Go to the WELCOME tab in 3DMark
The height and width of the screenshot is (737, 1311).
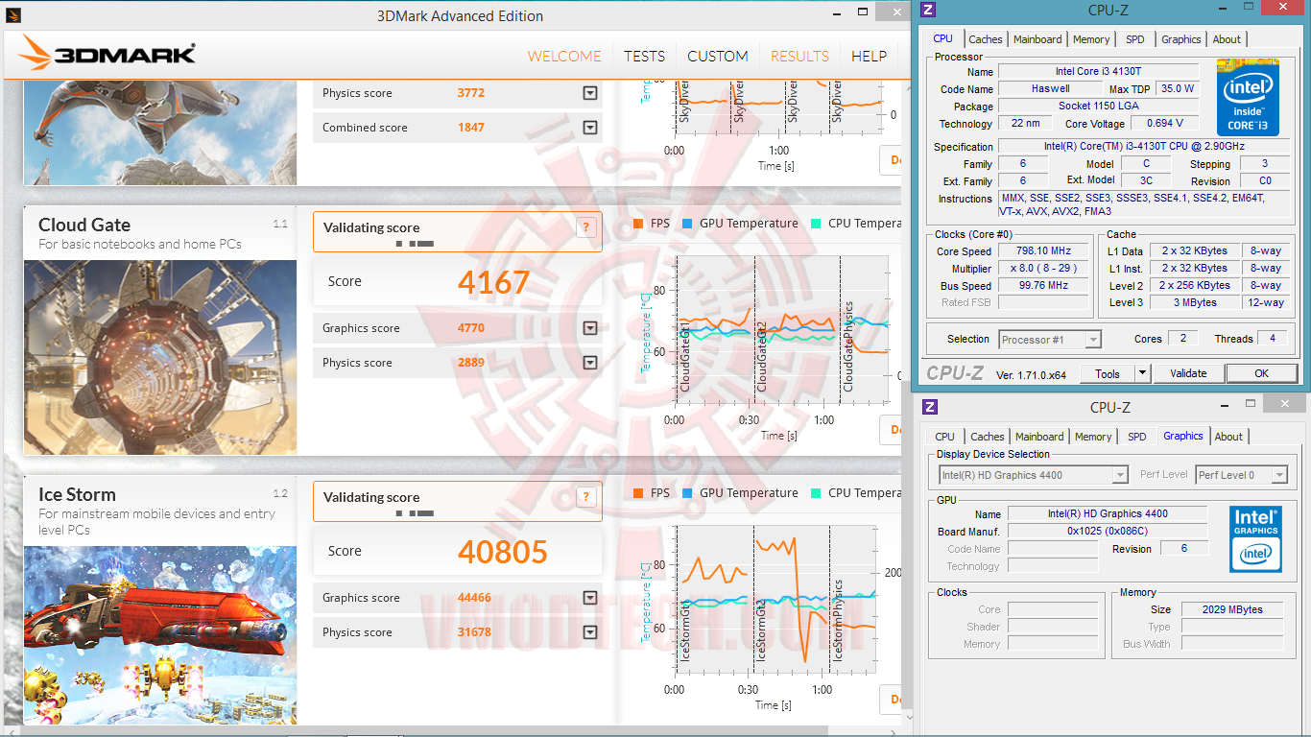[564, 56]
